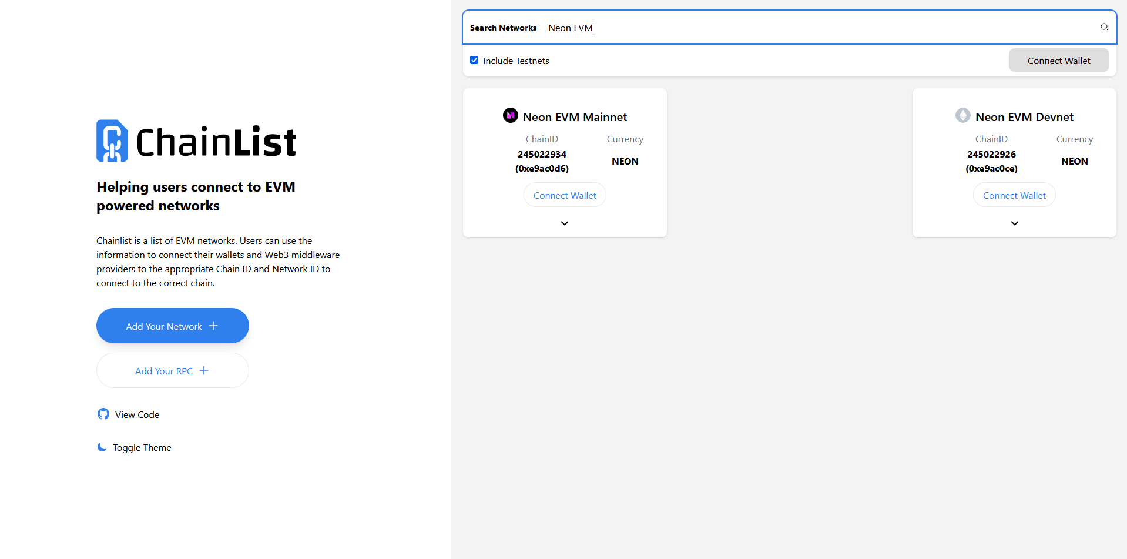Click the Toggle Theme label
1127x559 pixels.
click(142, 448)
